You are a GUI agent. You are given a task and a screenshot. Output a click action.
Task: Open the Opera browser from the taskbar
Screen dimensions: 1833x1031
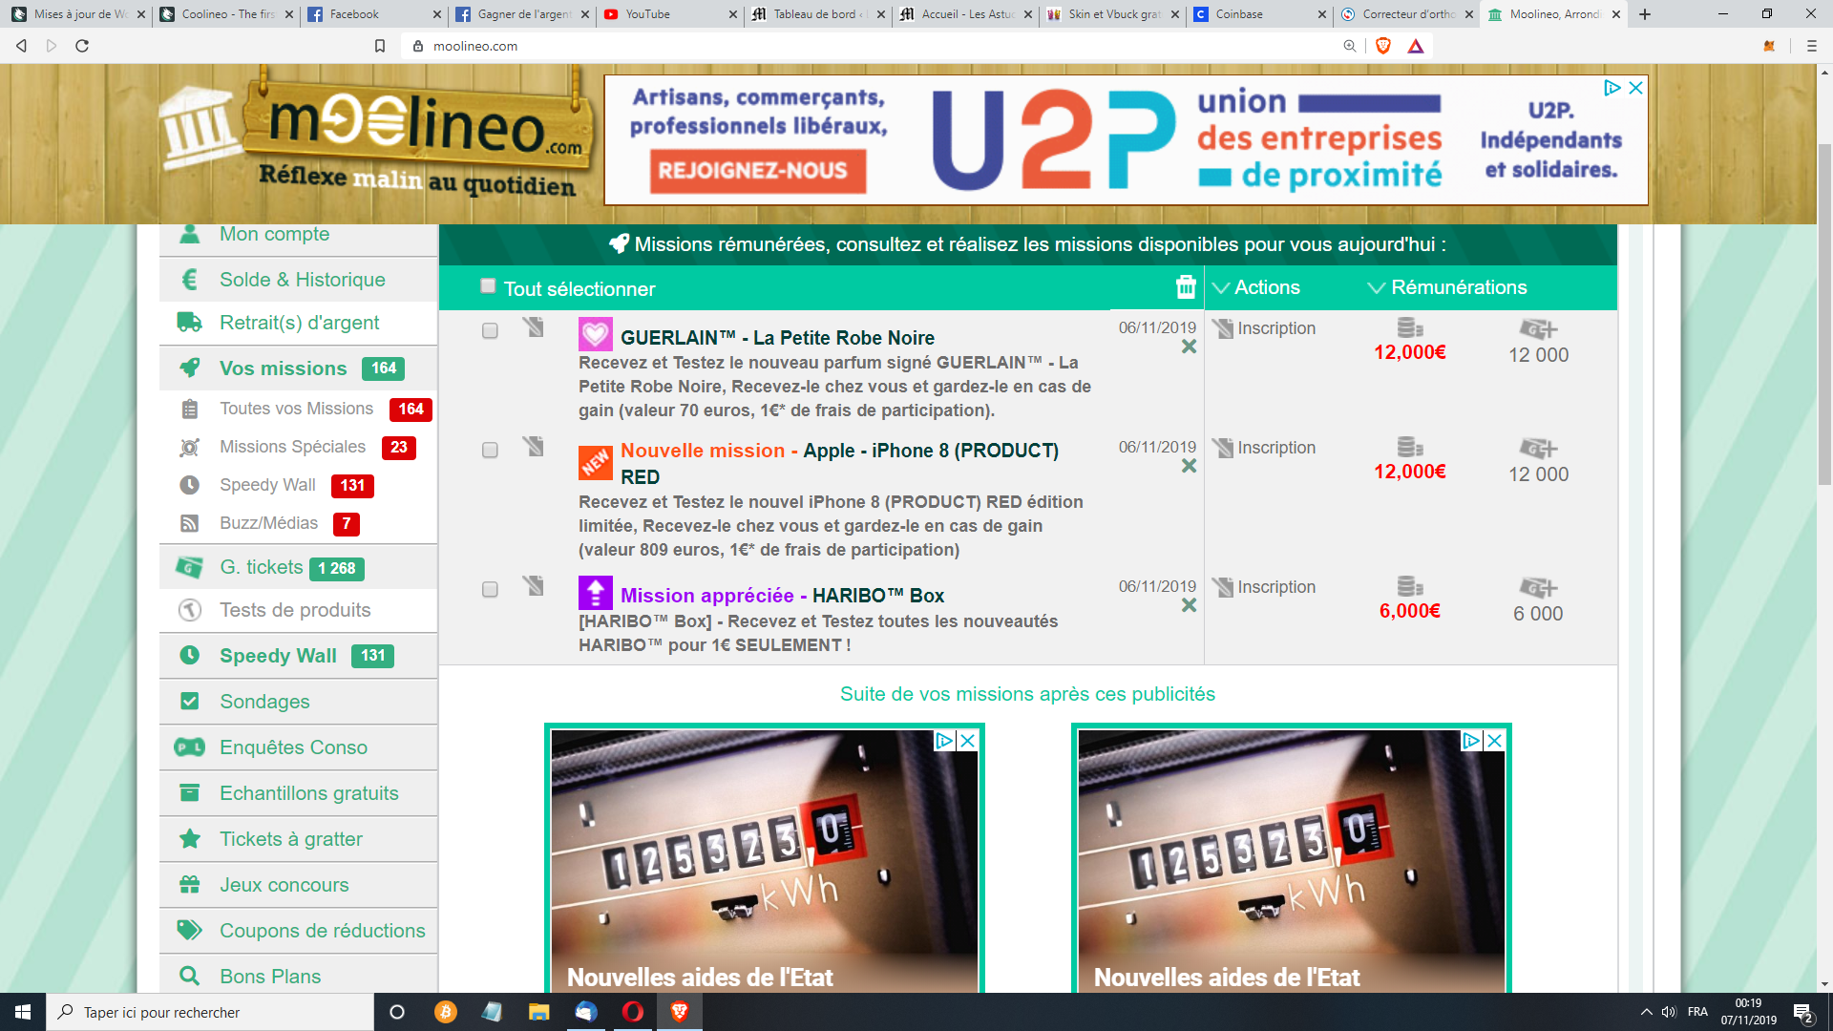click(x=633, y=1012)
